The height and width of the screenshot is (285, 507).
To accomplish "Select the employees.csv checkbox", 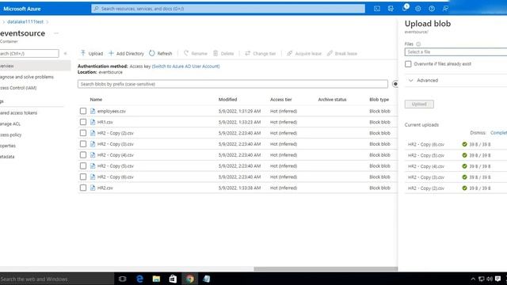I will (x=83, y=111).
